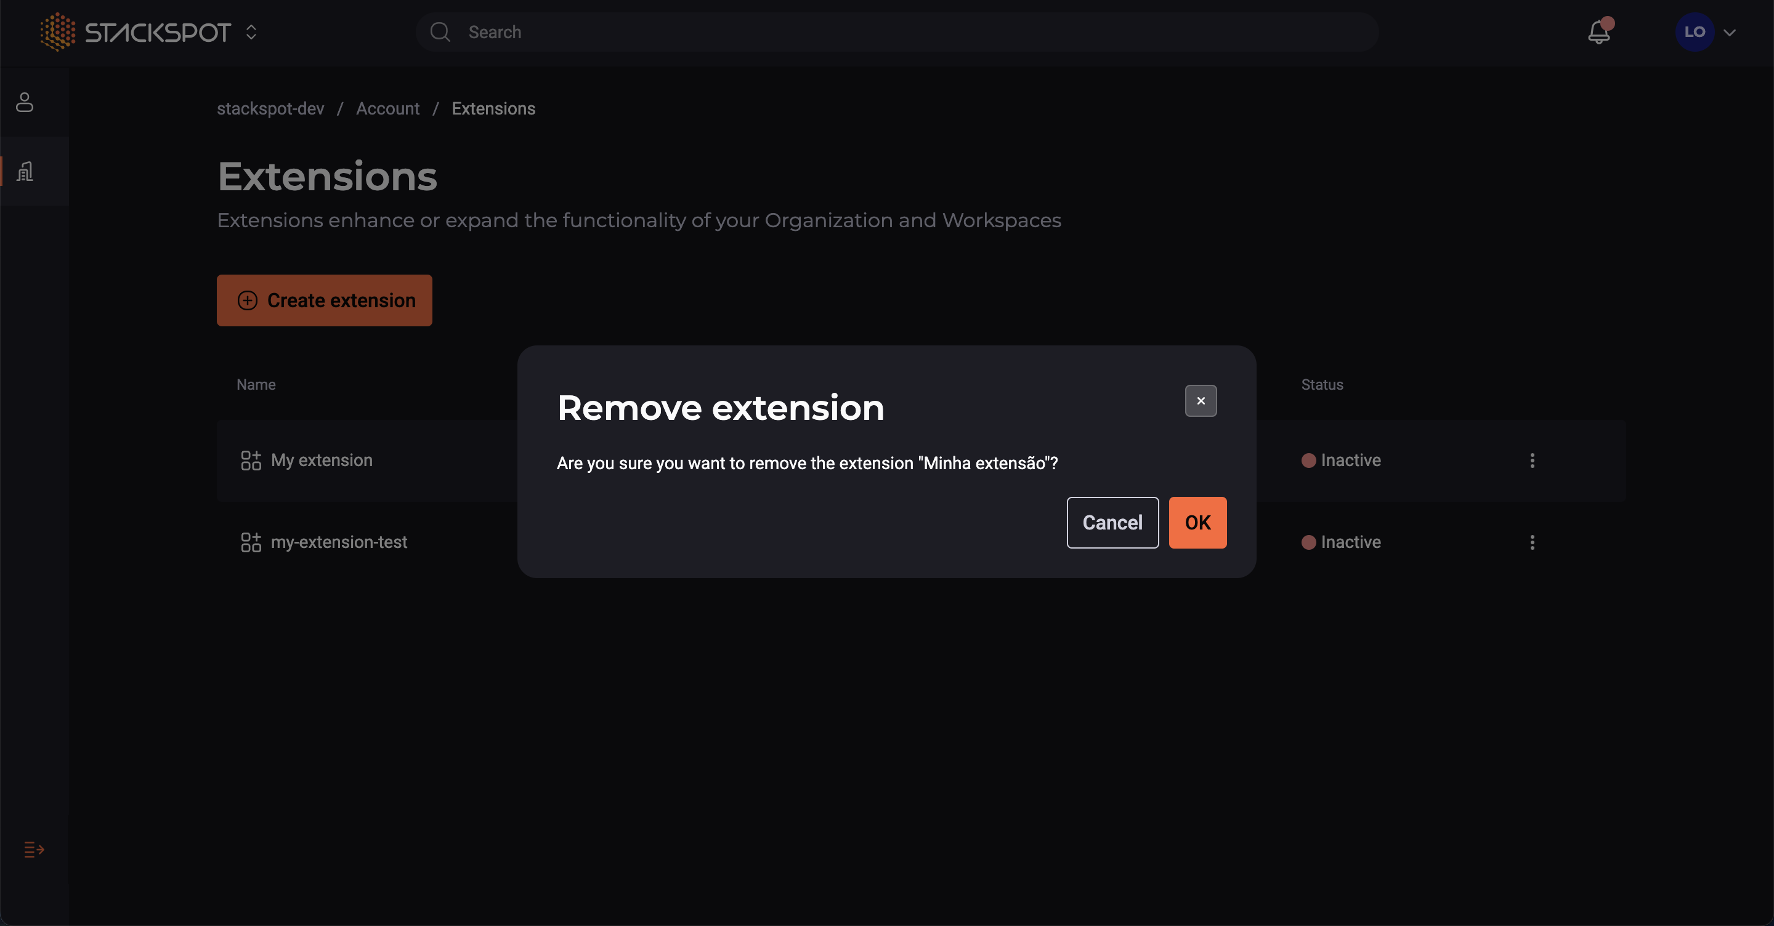Click the search magnifier icon
The height and width of the screenshot is (926, 1774).
click(440, 31)
